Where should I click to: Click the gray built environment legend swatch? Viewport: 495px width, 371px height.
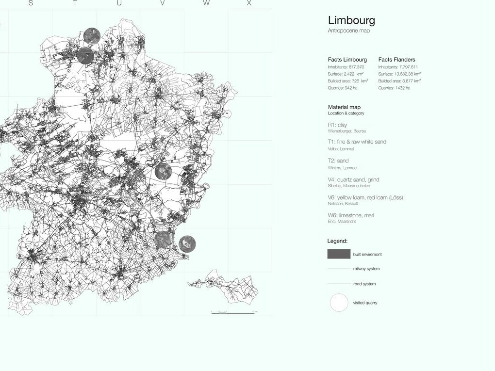click(x=339, y=254)
